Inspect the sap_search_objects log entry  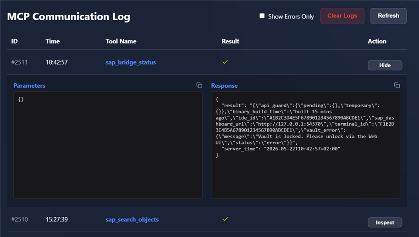[x=385, y=222]
